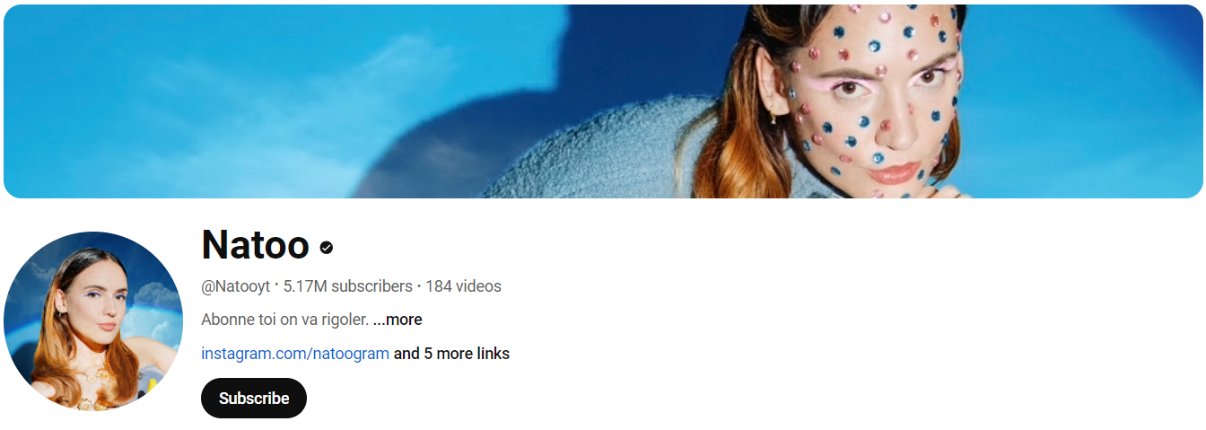
Task: Click the white cloud in the avatar background
Action: click(x=153, y=298)
